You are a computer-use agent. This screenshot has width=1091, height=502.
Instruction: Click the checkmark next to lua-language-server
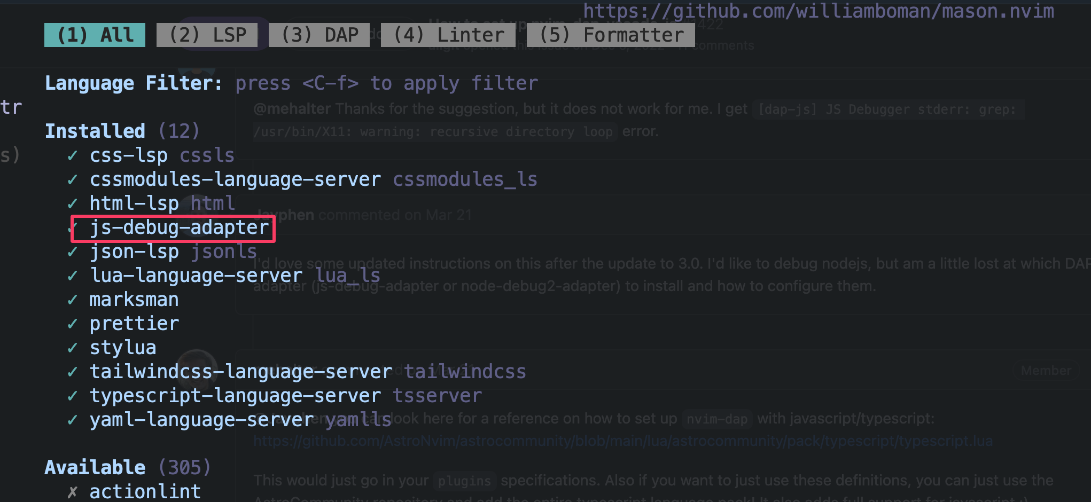coord(72,276)
